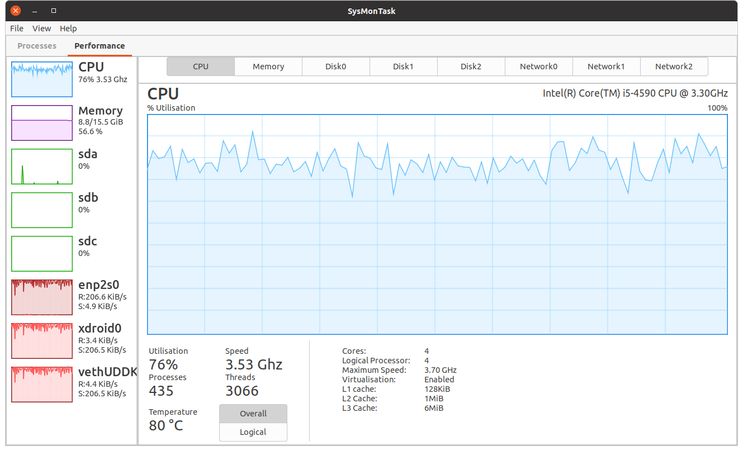This screenshot has height=455, width=743.
Task: Switch to the Performance tab
Action: (100, 46)
